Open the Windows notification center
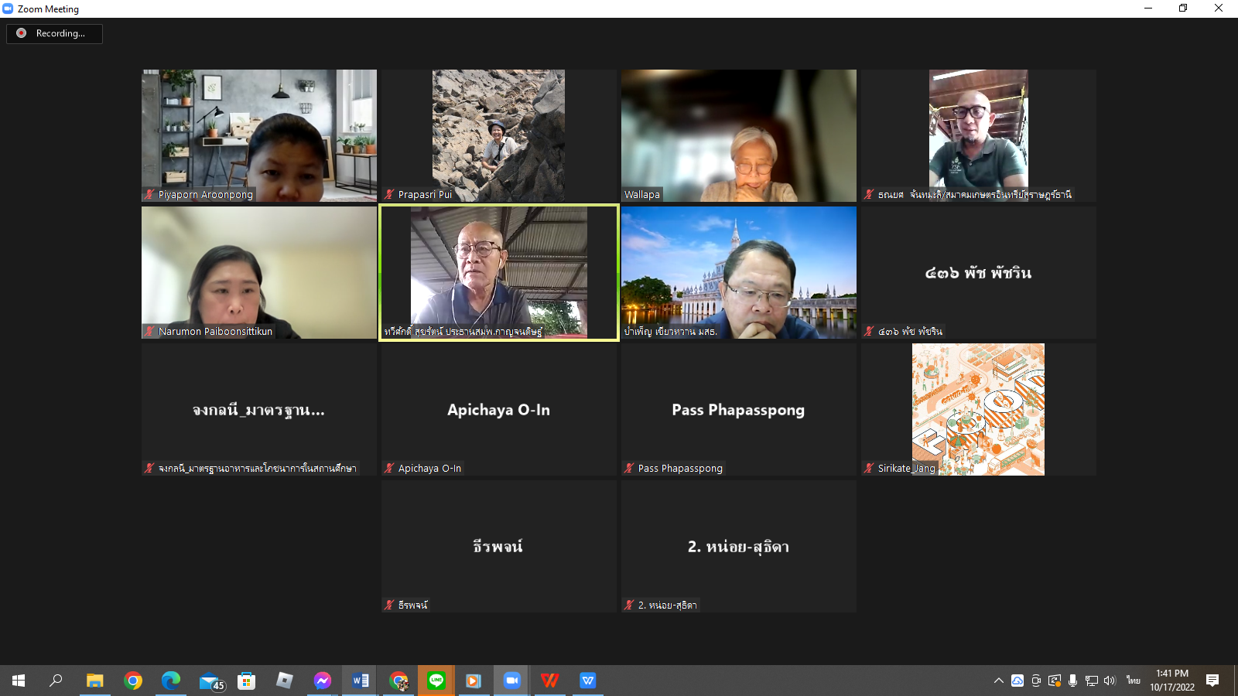The height and width of the screenshot is (696, 1238). pos(1212,681)
